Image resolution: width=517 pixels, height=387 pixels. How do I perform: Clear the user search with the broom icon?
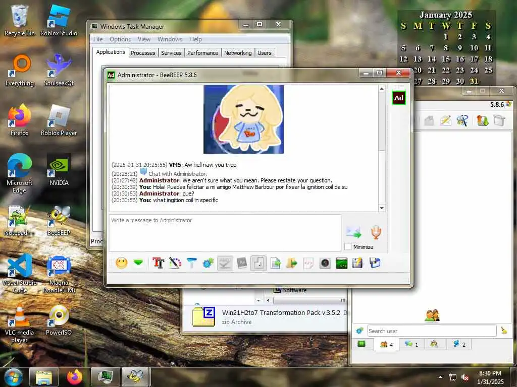(504, 331)
